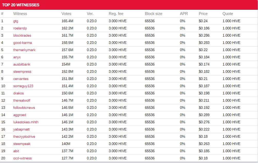
Task: Select the 162.2M votes cell
Action: [67, 28]
